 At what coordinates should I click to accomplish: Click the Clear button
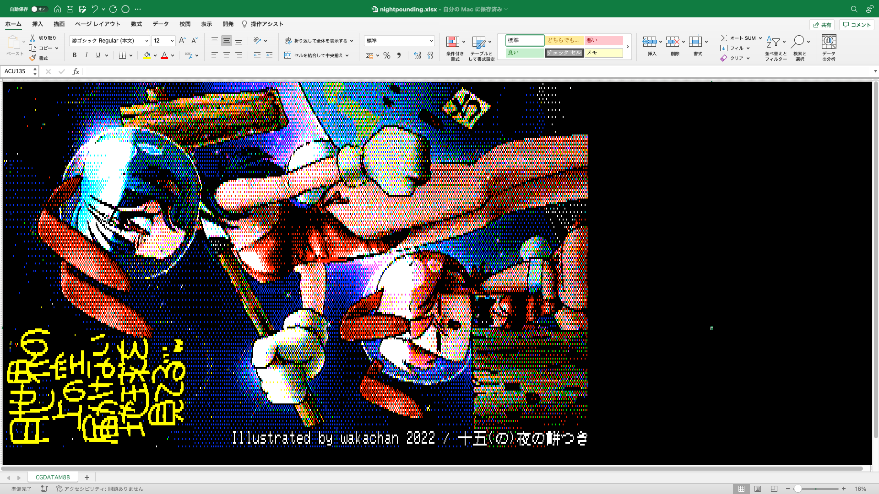[x=735, y=58]
